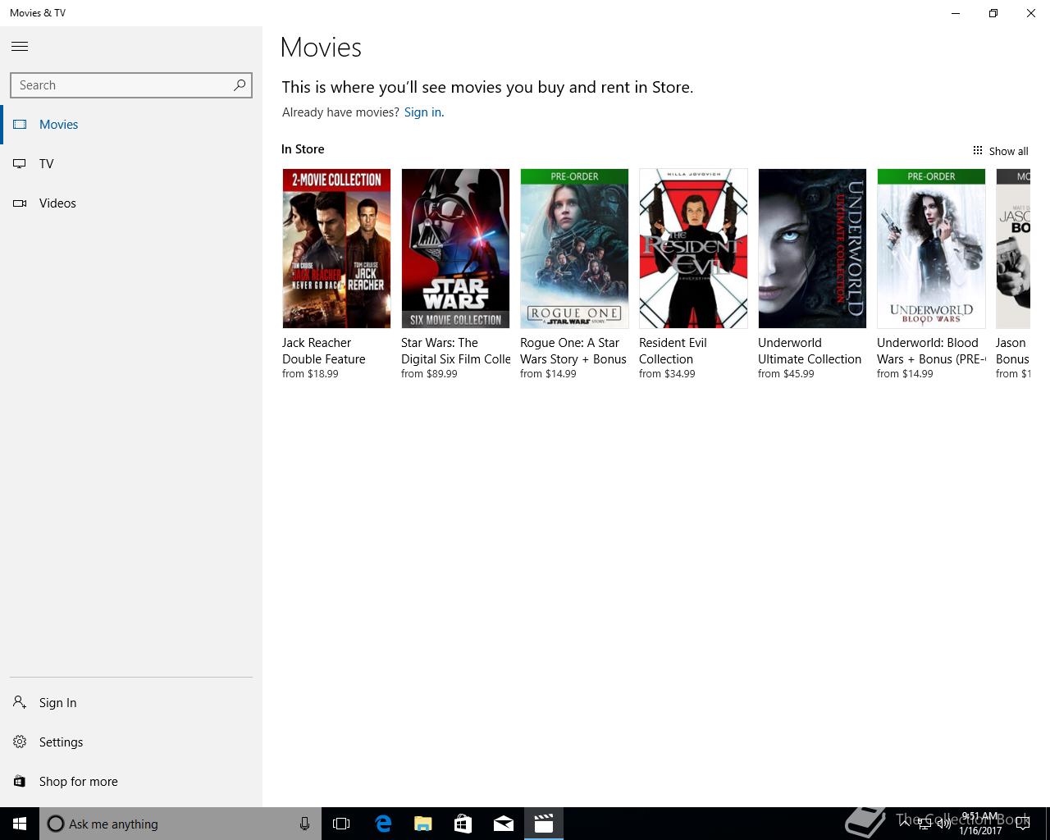The image size is (1050, 840).
Task: Open Underworld Ultimate Collection poster
Action: point(812,249)
